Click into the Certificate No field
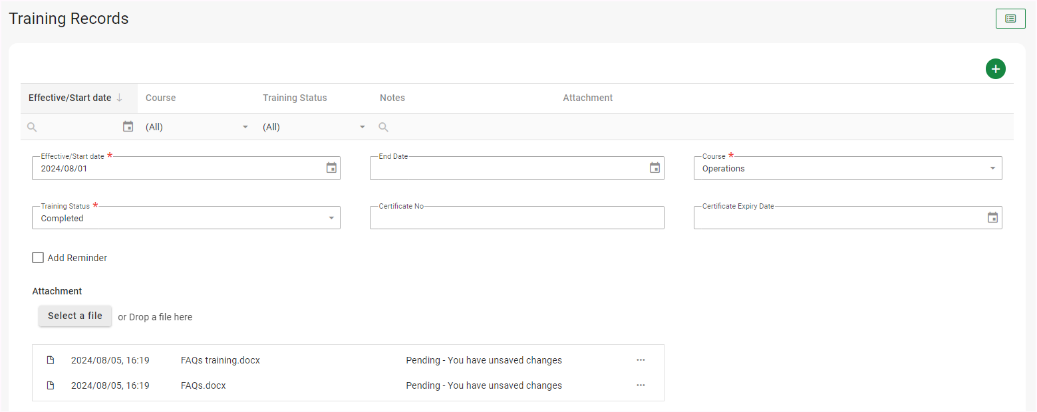 click(x=516, y=219)
